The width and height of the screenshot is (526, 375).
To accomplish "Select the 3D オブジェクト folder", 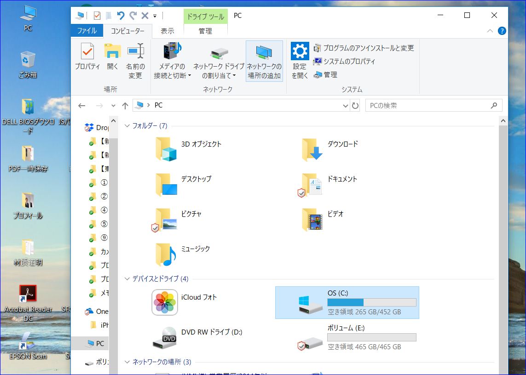I will point(188,149).
